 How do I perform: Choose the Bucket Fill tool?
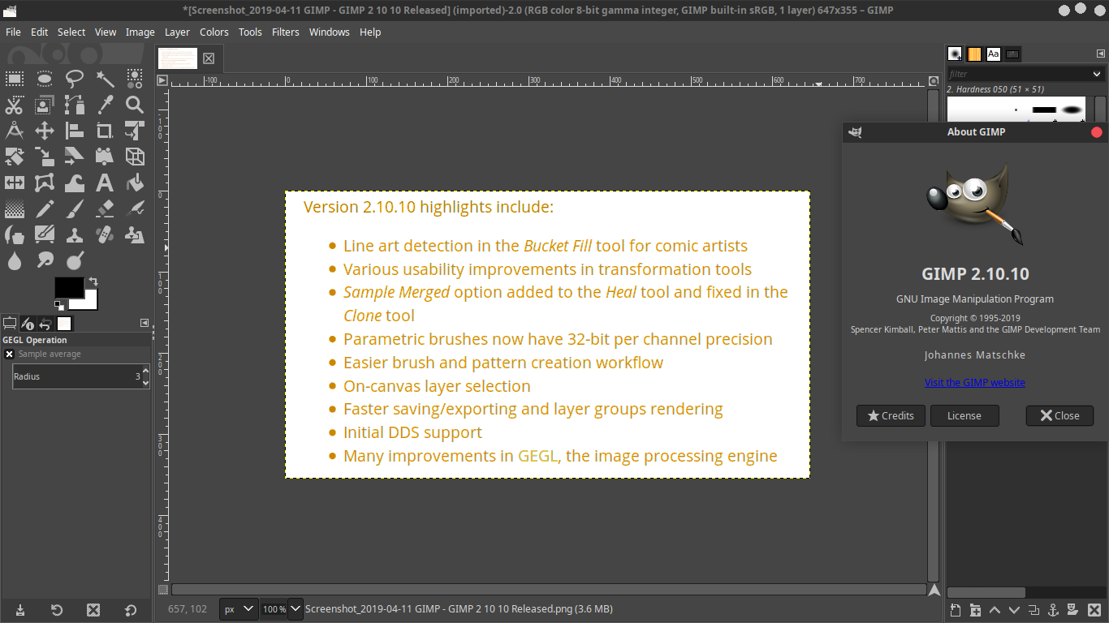tap(135, 183)
